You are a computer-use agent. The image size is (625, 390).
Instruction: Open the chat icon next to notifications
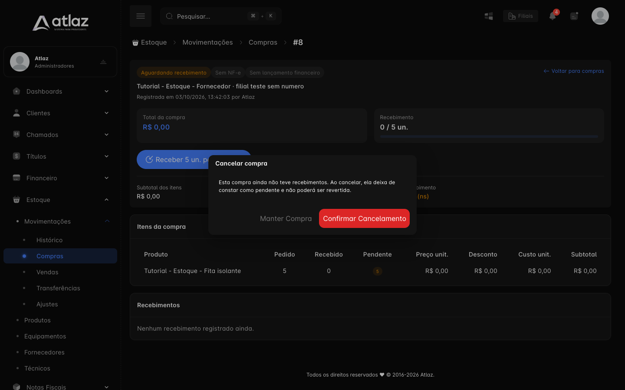pyautogui.click(x=574, y=16)
